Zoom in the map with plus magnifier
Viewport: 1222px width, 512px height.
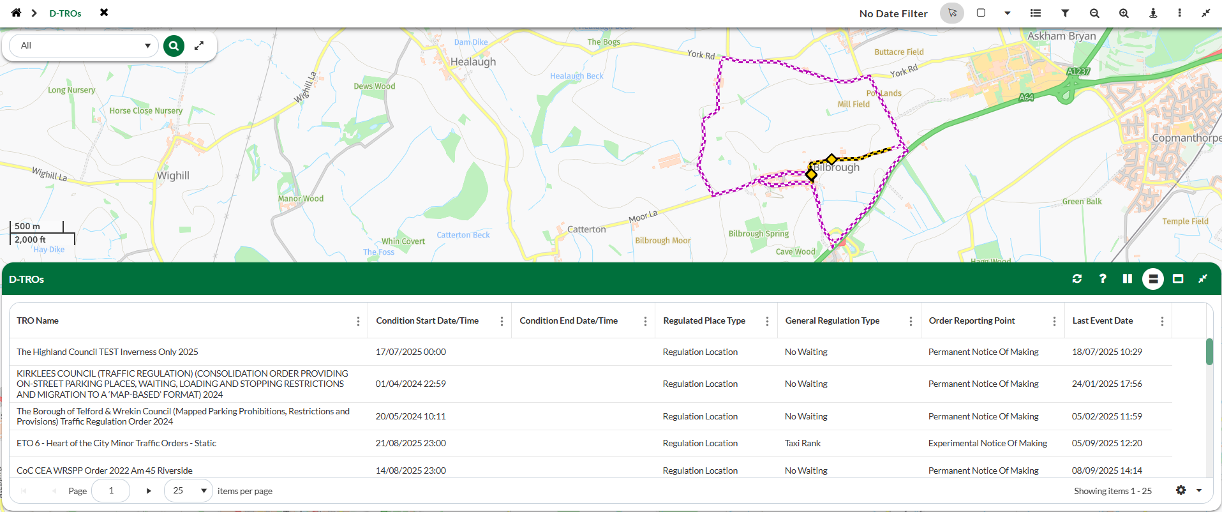(1124, 13)
